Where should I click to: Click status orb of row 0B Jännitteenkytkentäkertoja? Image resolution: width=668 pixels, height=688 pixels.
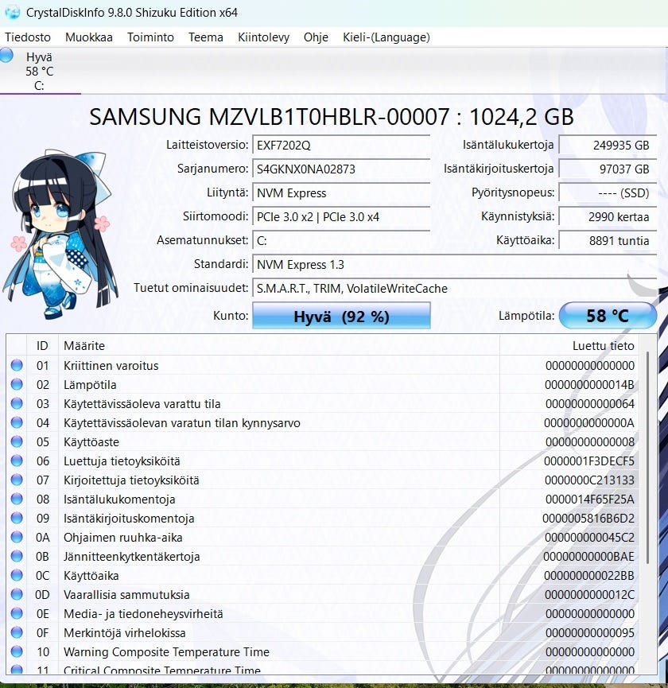[x=17, y=556]
